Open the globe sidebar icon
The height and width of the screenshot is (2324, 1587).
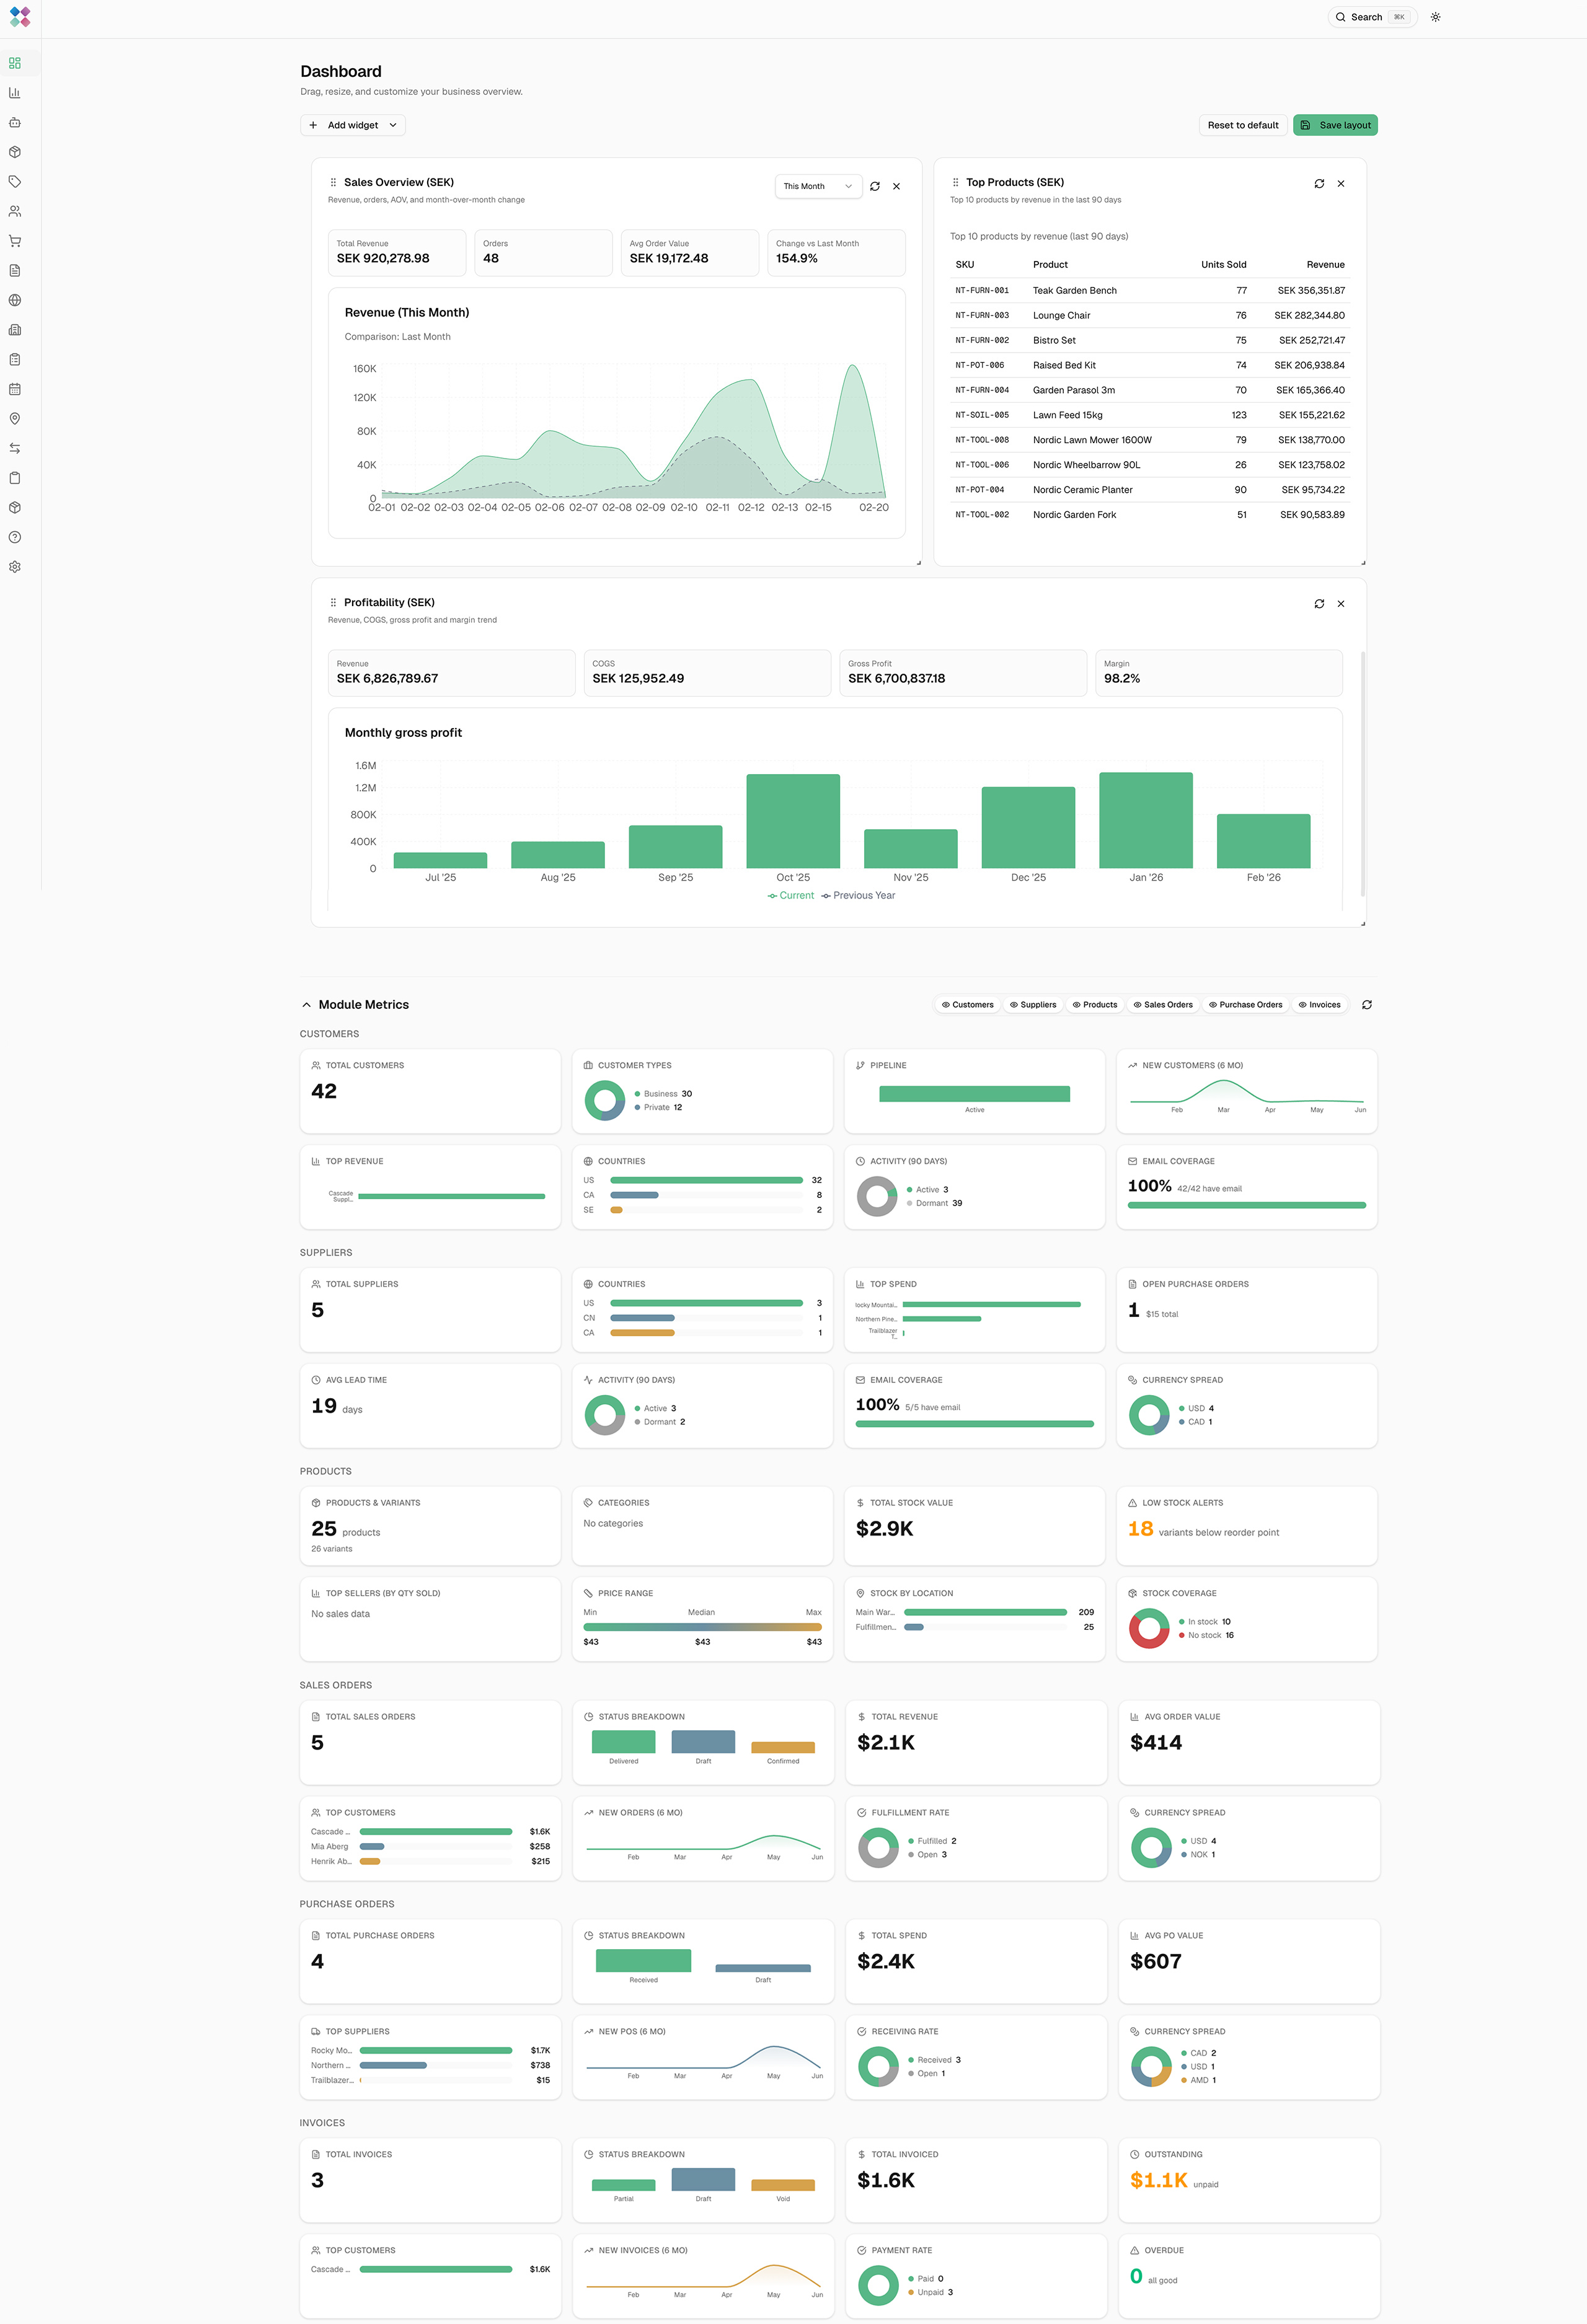coord(15,300)
